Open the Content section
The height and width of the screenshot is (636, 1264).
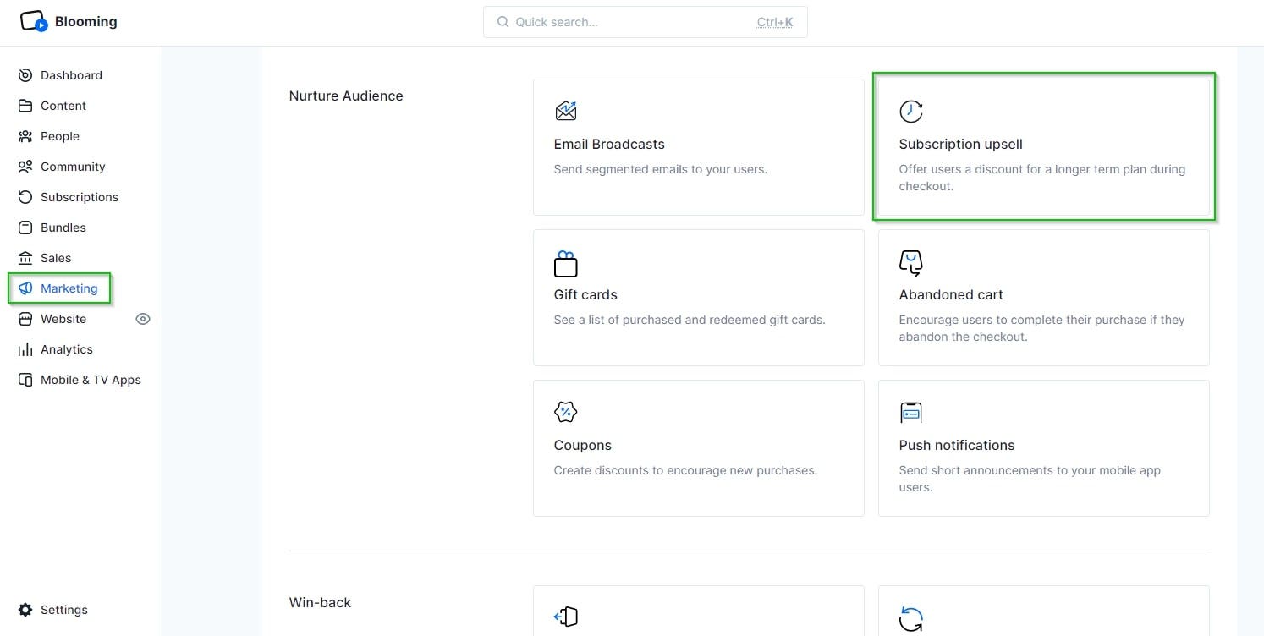(x=63, y=106)
